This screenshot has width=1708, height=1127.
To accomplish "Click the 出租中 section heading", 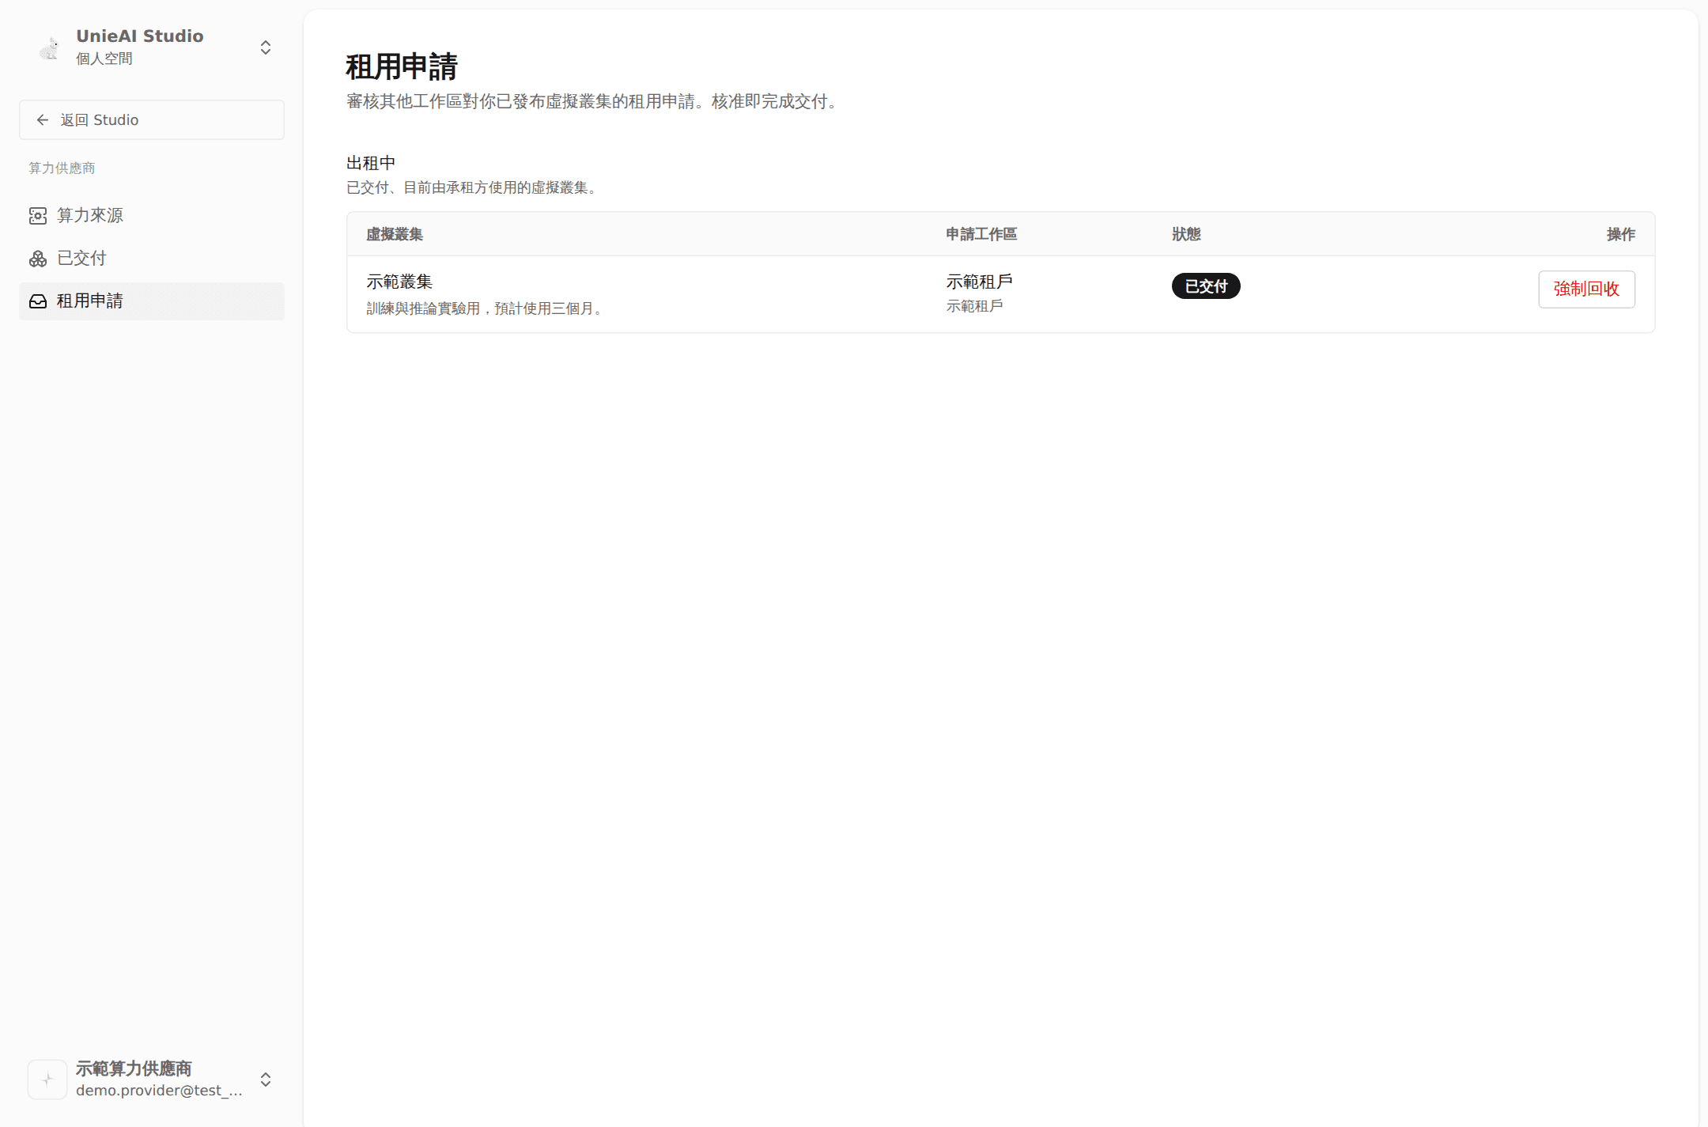I will 371,163.
